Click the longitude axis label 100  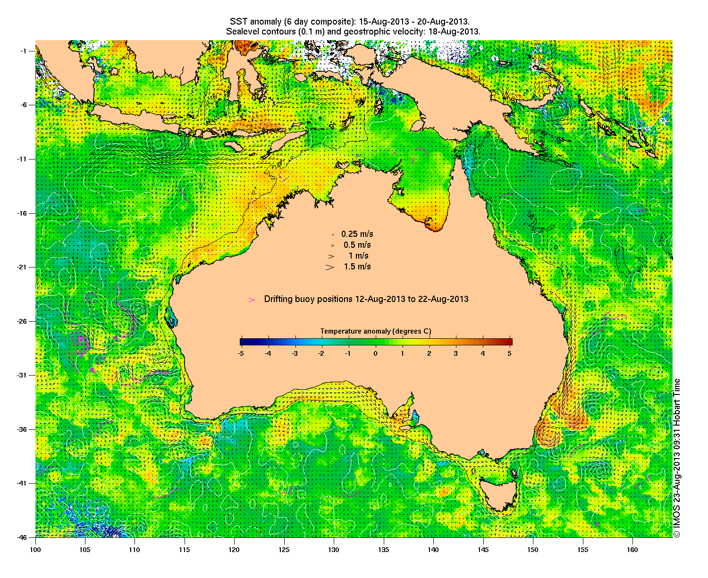coord(35,549)
